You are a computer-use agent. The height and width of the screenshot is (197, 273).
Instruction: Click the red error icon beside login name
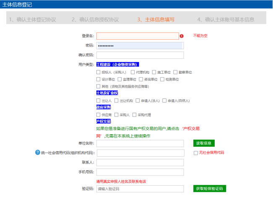[x=182, y=36]
